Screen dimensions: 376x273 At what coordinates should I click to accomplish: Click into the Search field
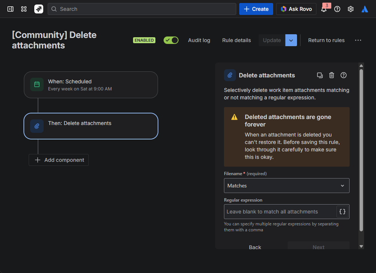tap(142, 9)
